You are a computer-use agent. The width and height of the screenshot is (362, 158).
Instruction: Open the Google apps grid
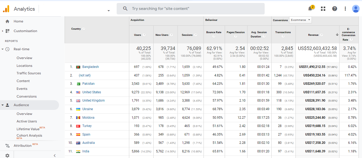point(323,9)
